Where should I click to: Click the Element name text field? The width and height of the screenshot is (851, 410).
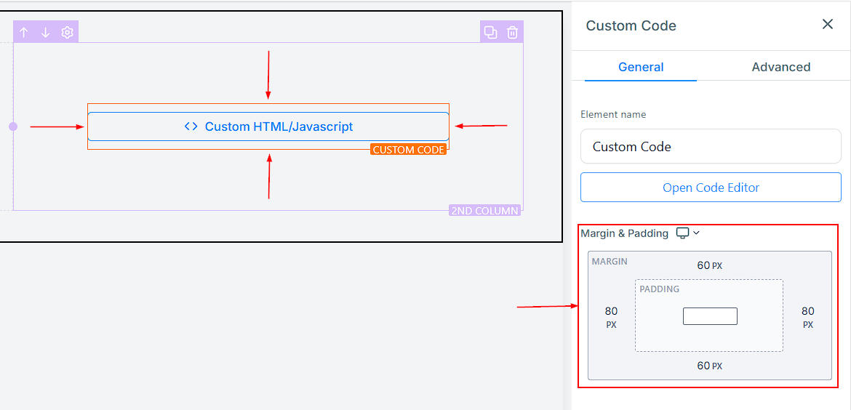coord(711,146)
